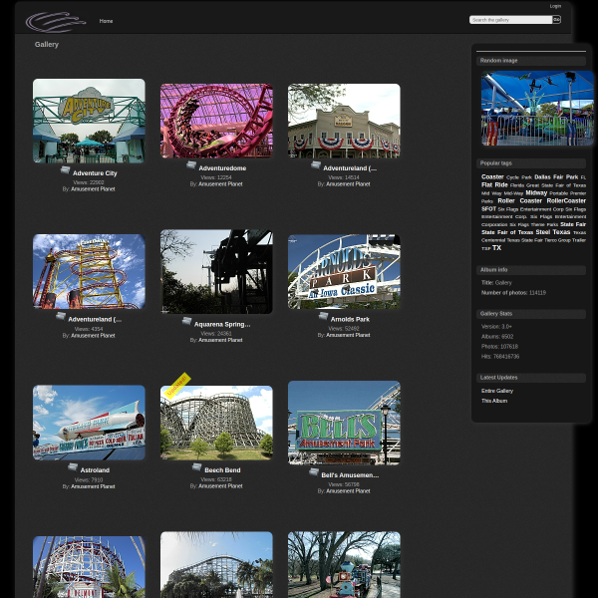
Task: Click the Gallery page heading
Action: pos(47,45)
